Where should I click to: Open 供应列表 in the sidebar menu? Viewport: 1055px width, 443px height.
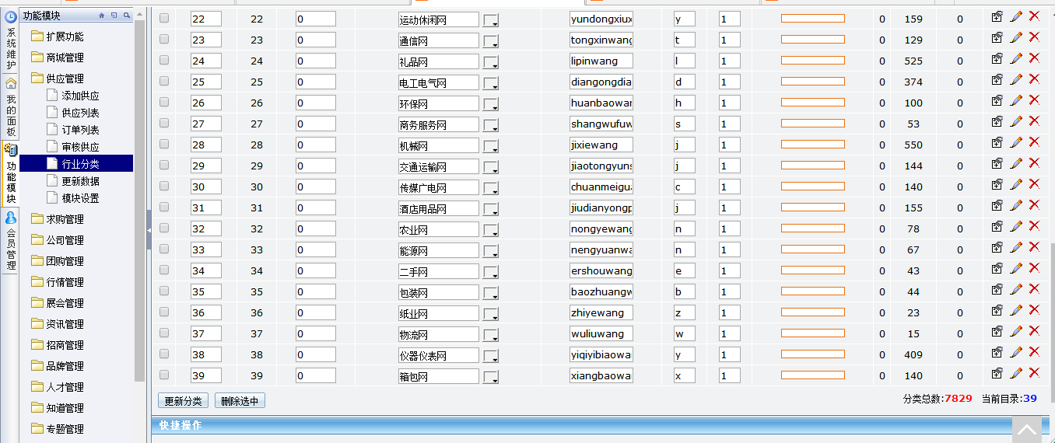coord(80,113)
